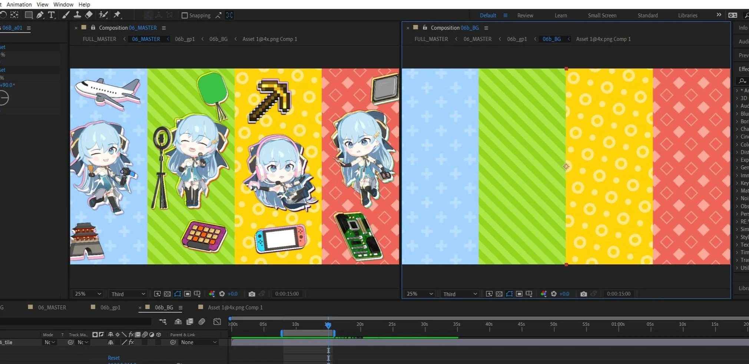
Task: Click snapshot camera icon in 06b_BG viewer
Action: (583, 294)
